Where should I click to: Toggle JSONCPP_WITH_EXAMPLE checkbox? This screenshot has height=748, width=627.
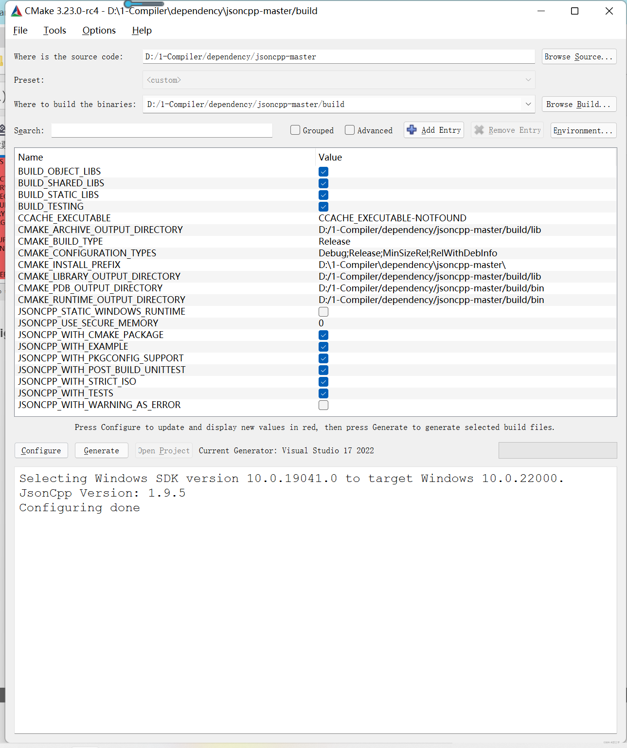point(323,347)
